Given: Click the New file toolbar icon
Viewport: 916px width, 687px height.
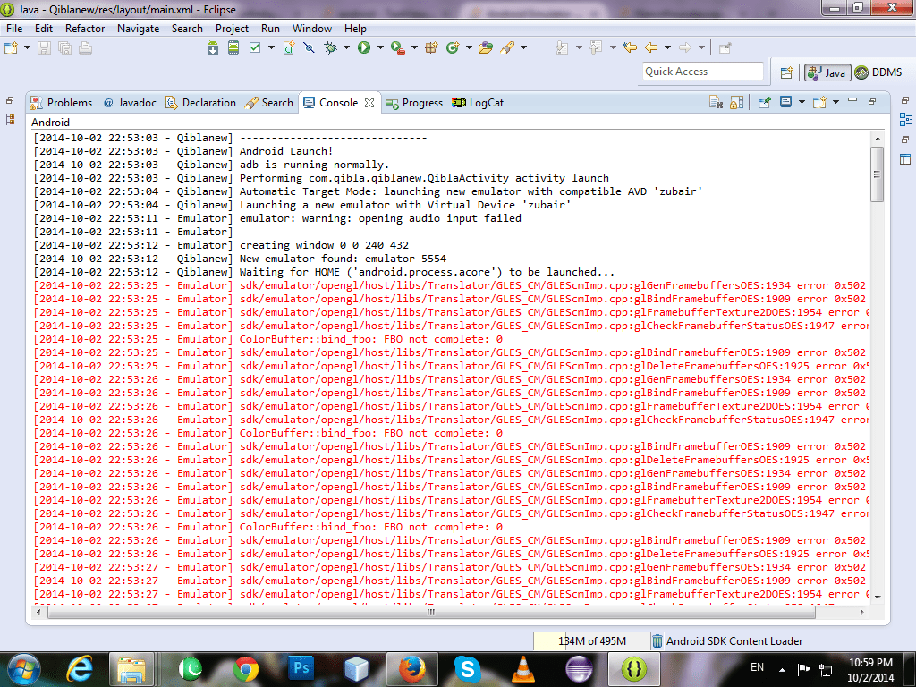Looking at the screenshot, I should pos(11,48).
